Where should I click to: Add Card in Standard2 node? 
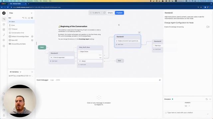tap(119, 44)
